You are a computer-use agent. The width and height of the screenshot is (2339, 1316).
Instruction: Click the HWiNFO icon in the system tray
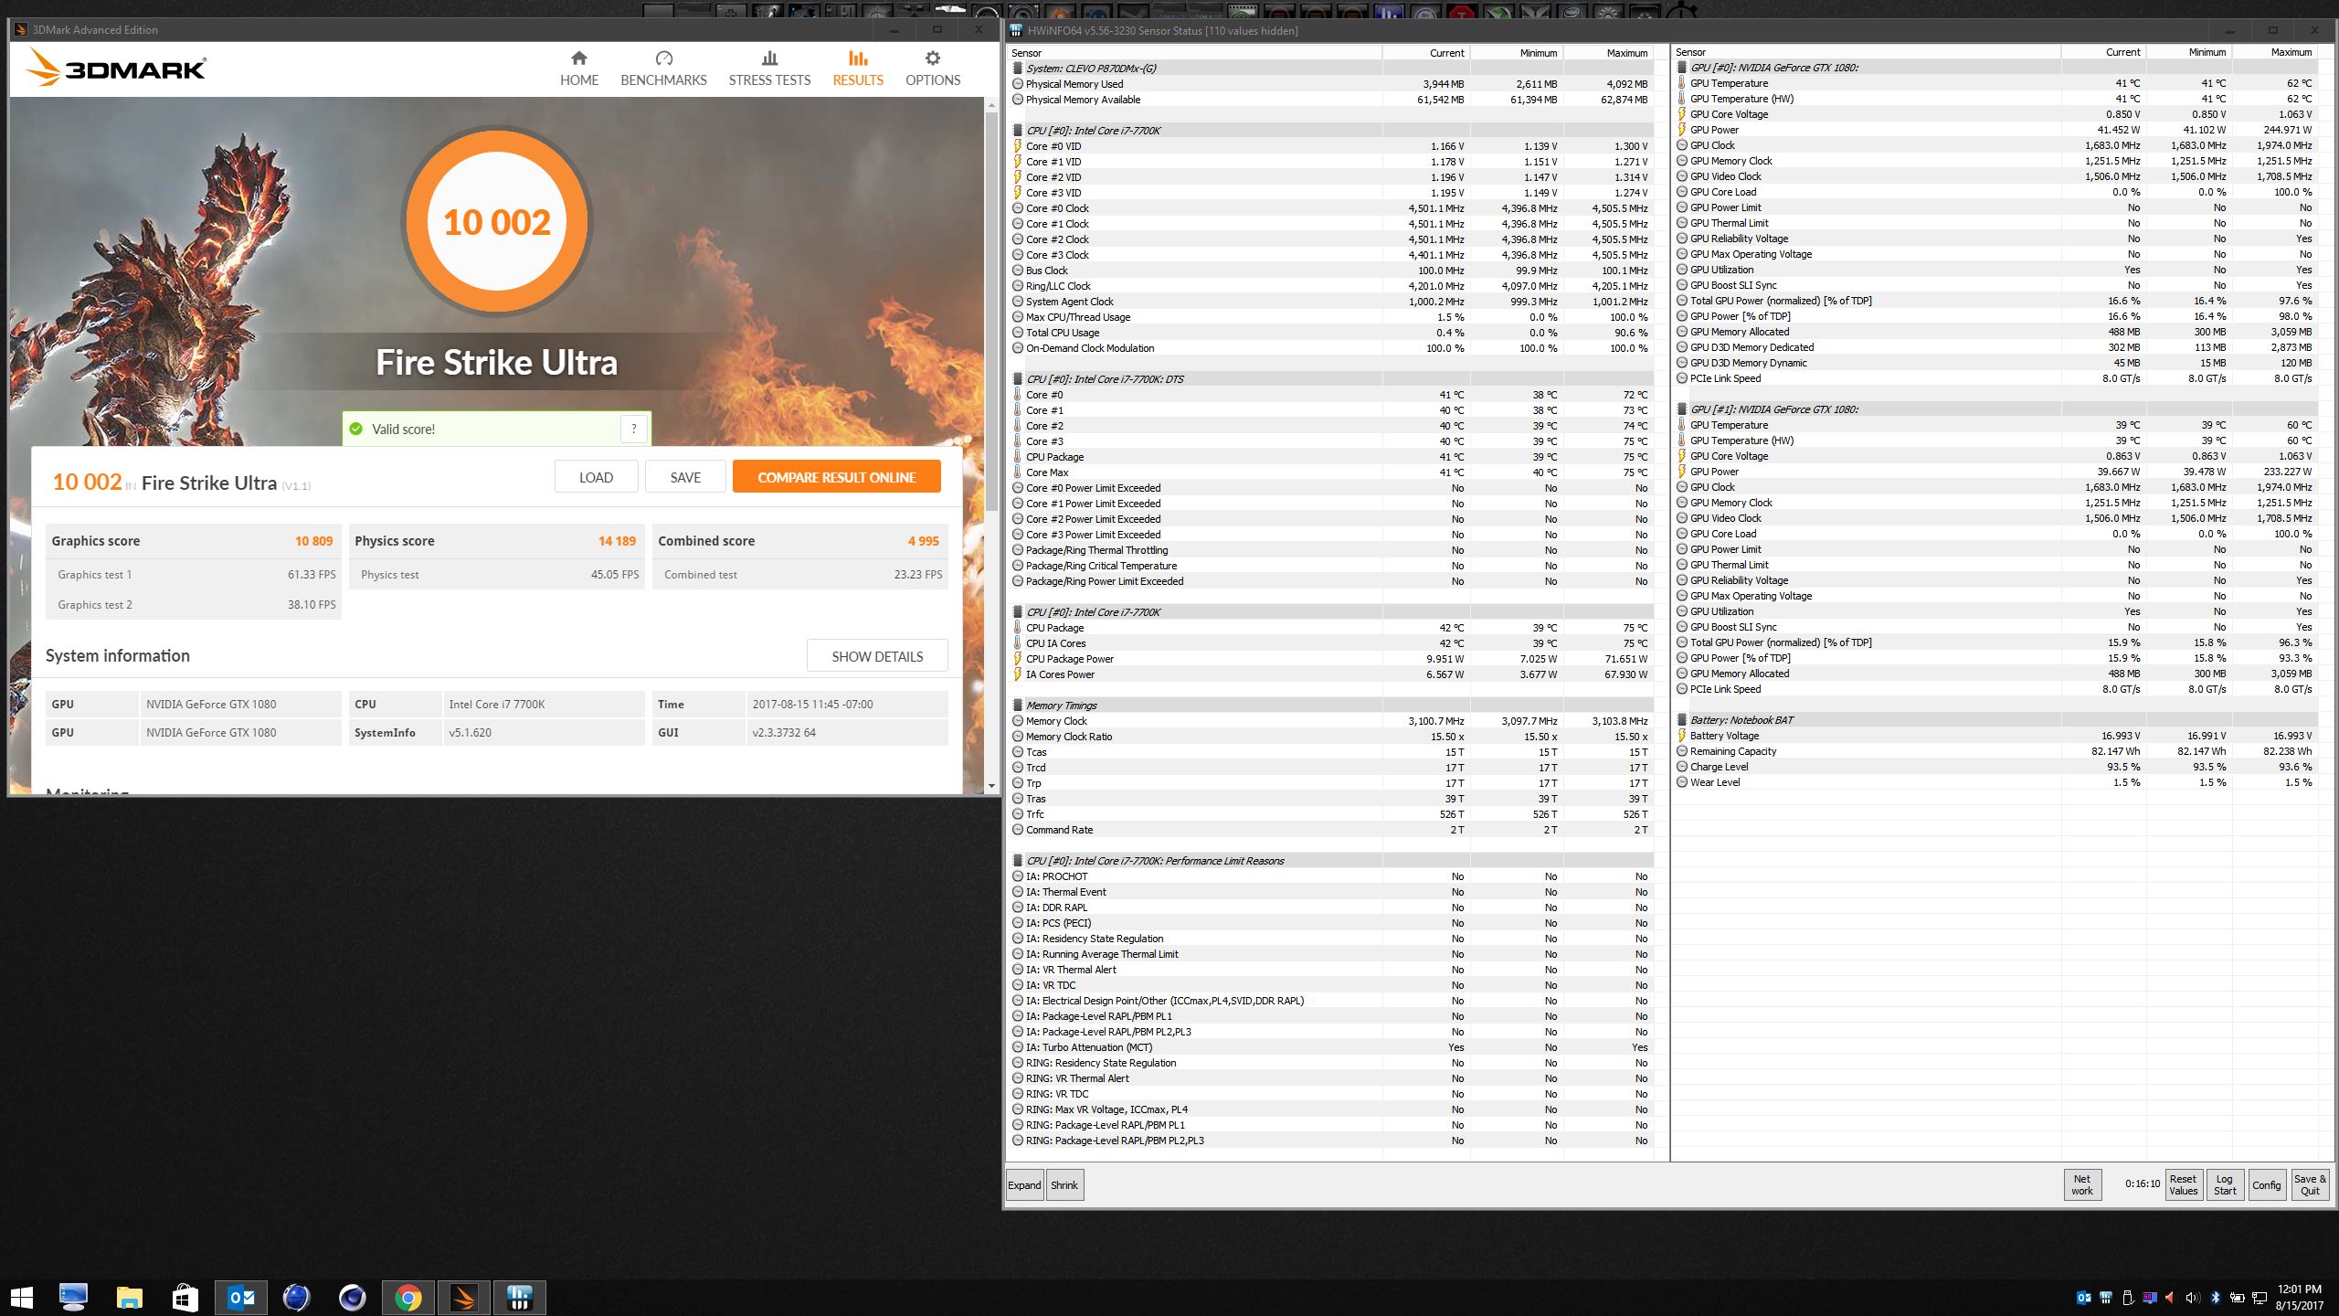(x=2106, y=1297)
